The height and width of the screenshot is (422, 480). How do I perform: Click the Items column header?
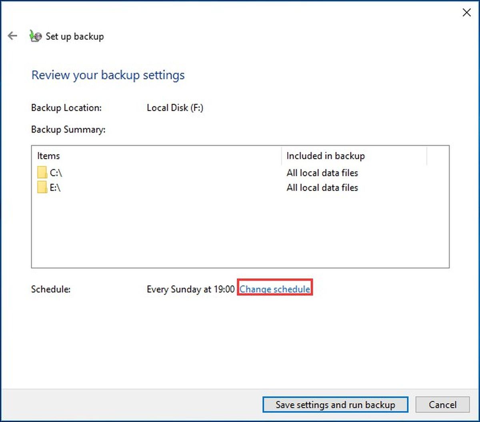(x=156, y=156)
